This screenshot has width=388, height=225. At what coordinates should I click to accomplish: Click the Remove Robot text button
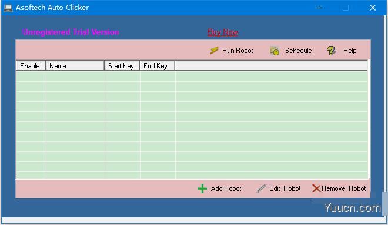[x=344, y=188]
